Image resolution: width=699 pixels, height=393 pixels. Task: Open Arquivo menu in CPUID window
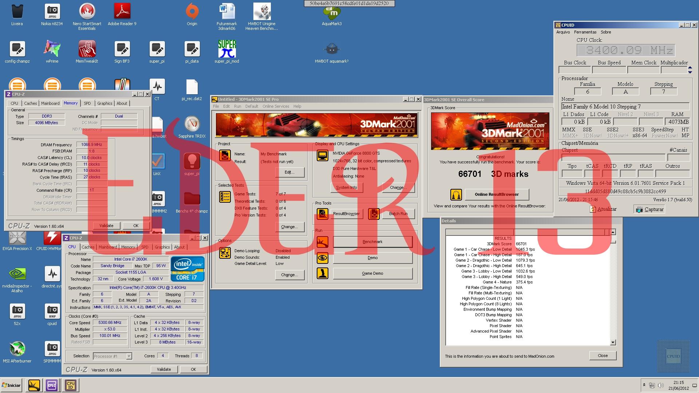click(x=563, y=32)
